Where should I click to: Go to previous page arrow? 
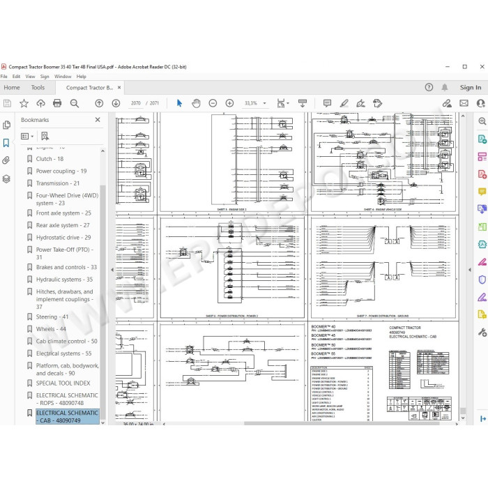(99, 103)
